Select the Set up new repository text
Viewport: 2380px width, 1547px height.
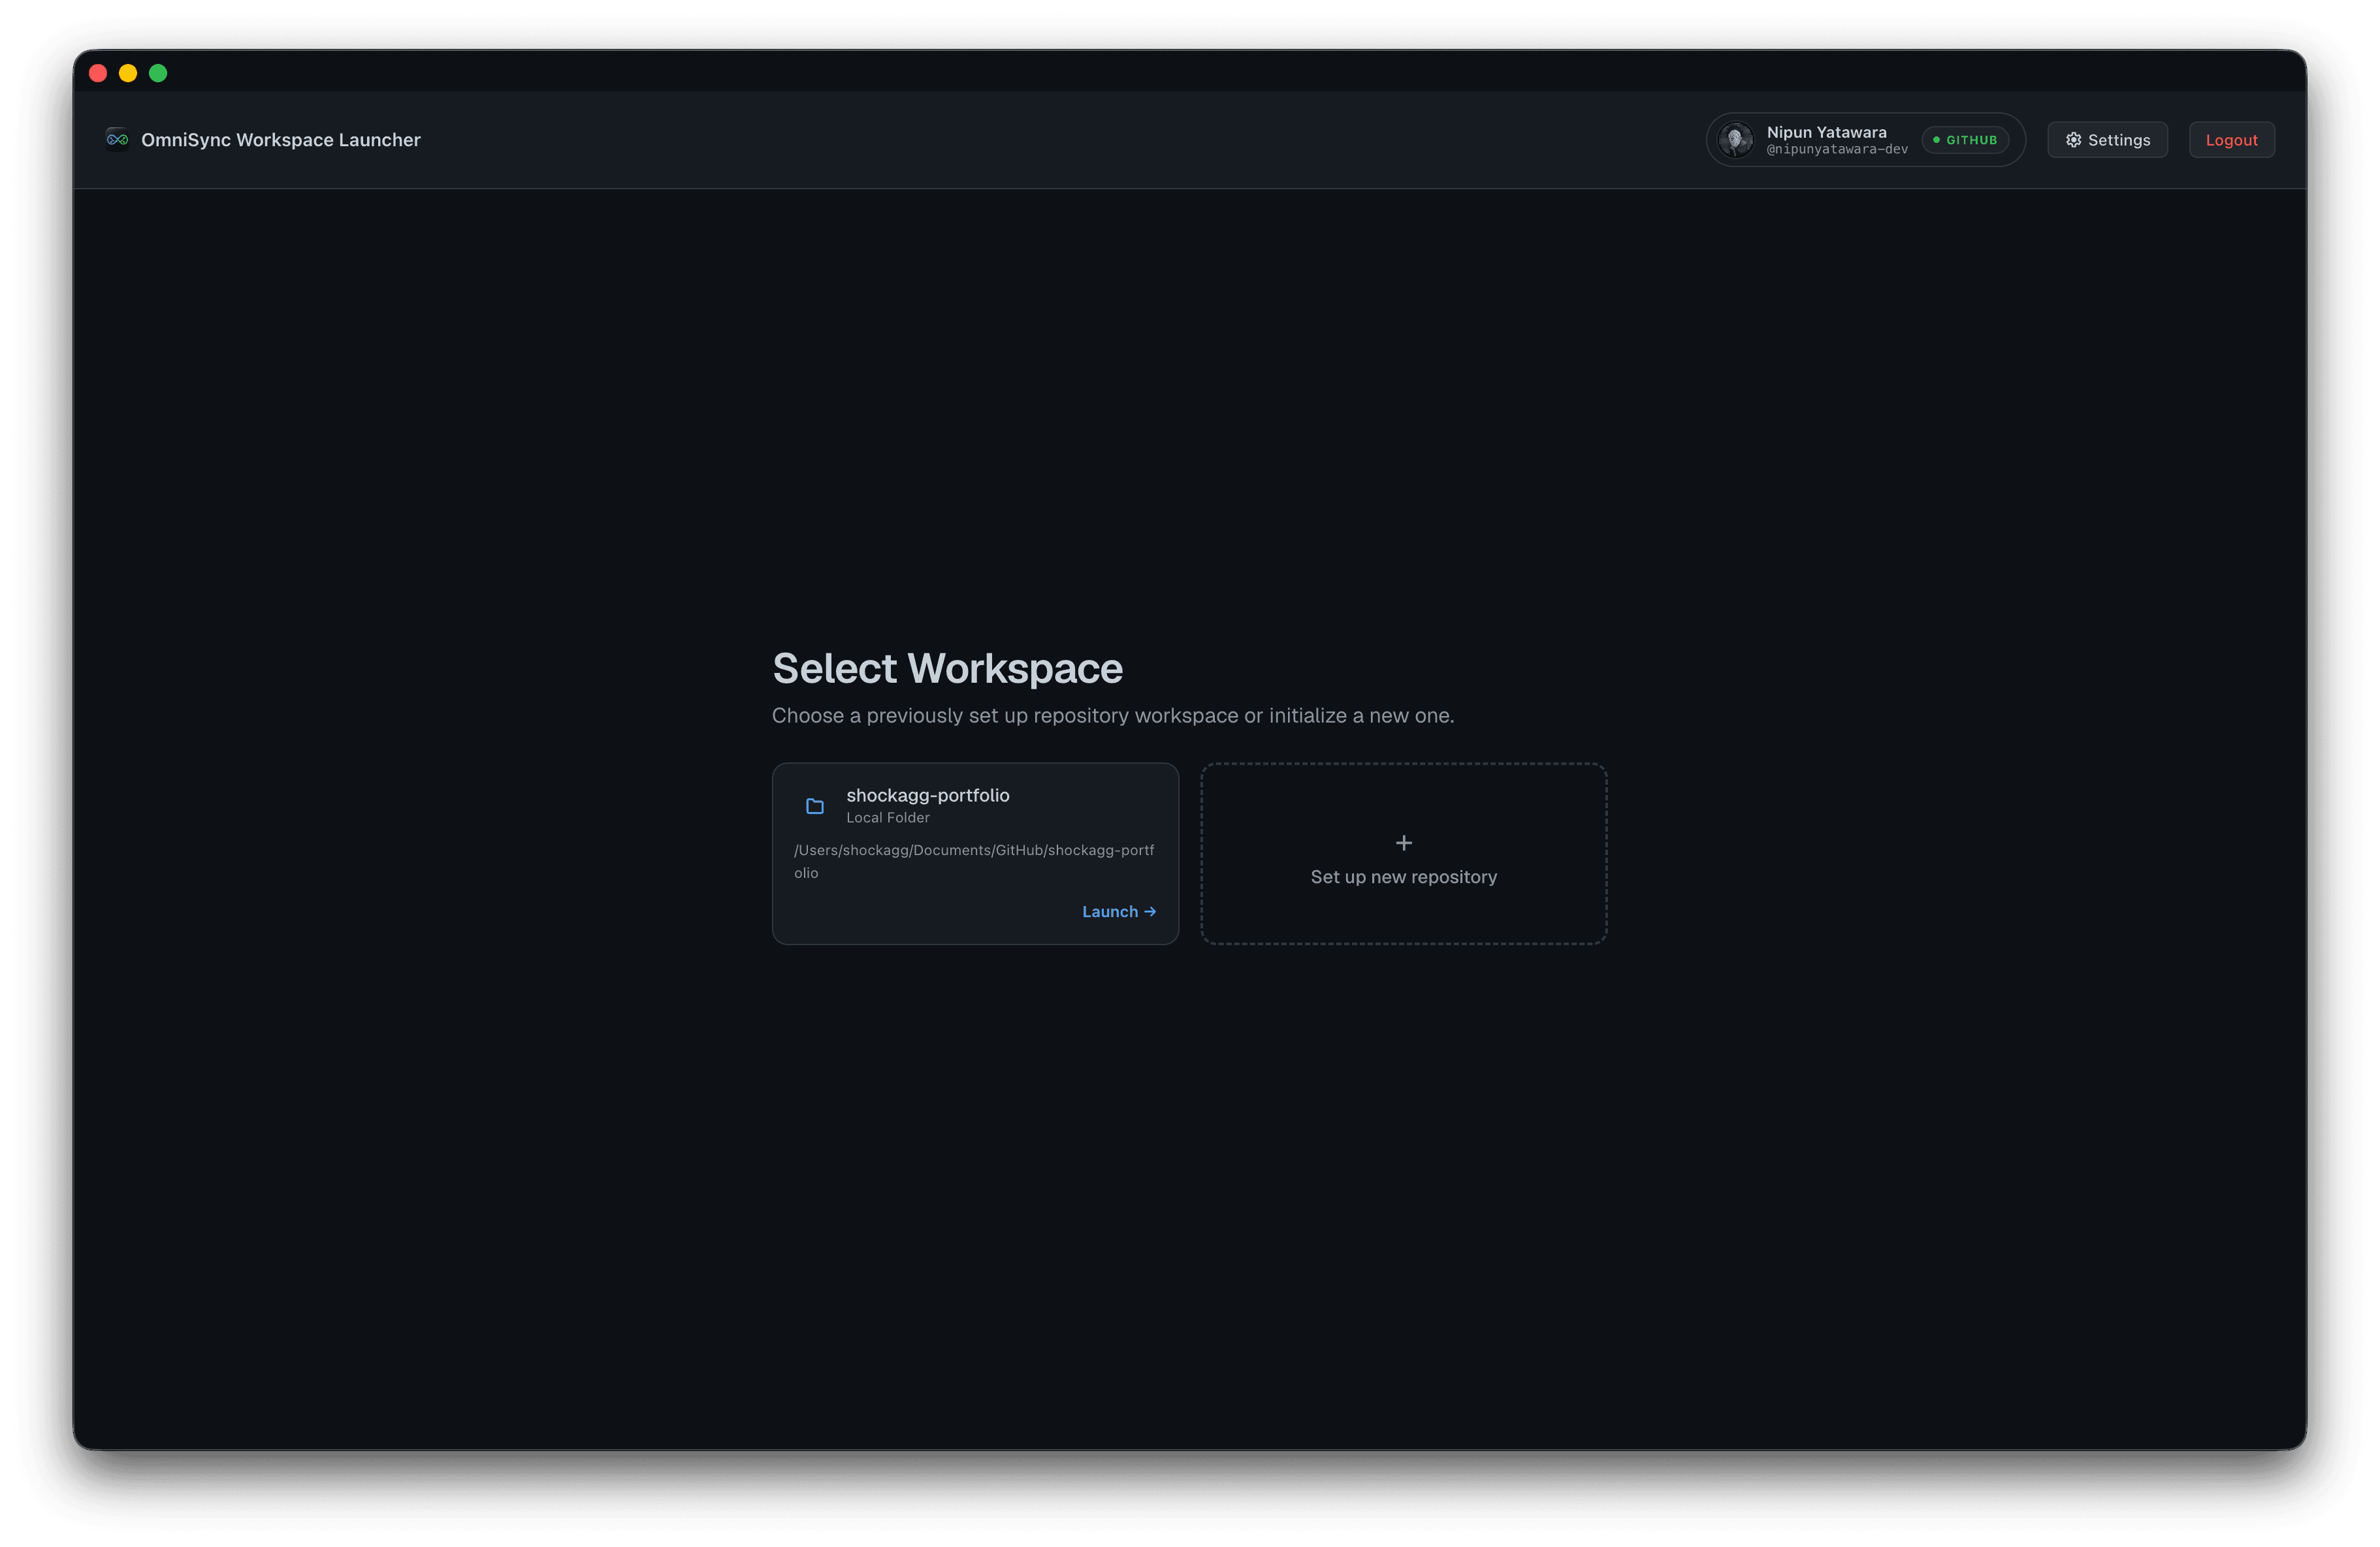1404,877
